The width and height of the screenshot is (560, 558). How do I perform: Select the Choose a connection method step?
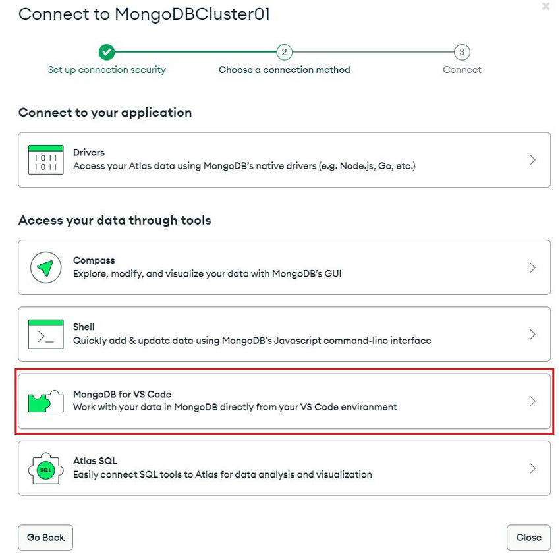pyautogui.click(x=284, y=70)
